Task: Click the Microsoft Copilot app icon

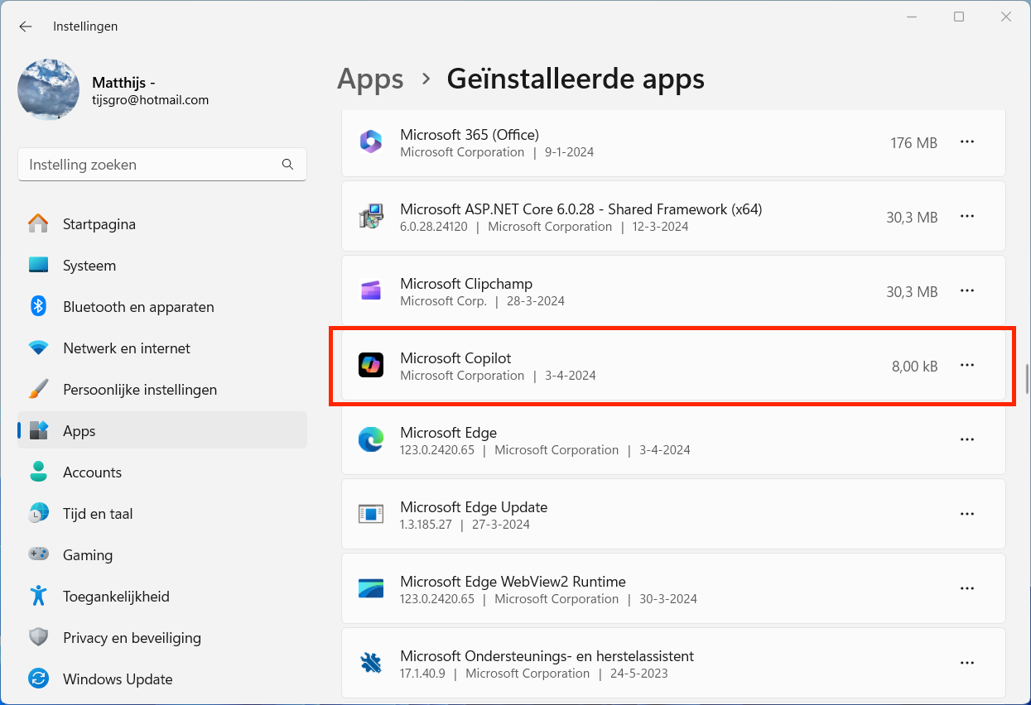Action: coord(370,365)
